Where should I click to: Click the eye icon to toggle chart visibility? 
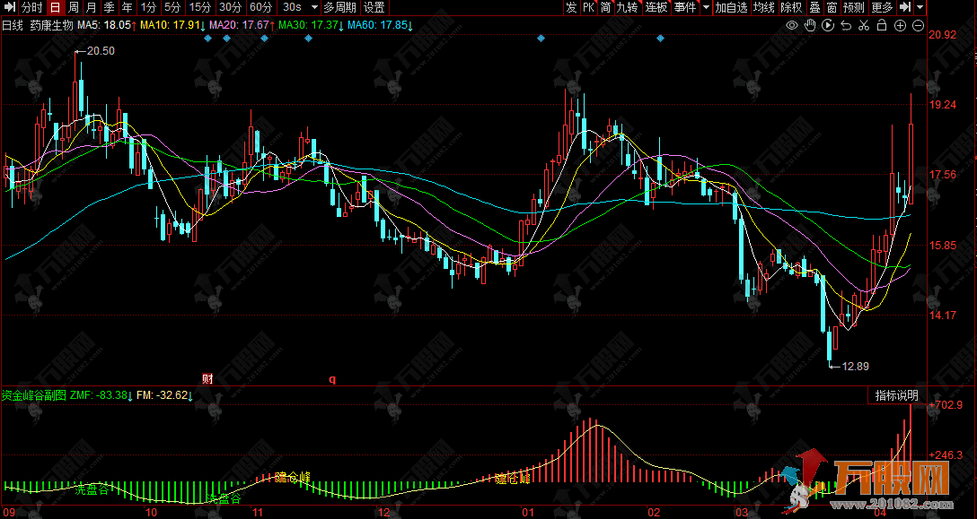tap(792, 25)
